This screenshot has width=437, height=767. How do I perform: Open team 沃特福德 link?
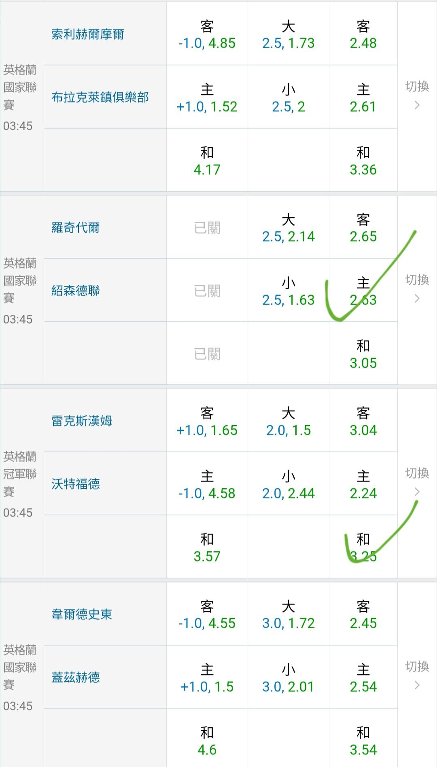click(x=76, y=484)
